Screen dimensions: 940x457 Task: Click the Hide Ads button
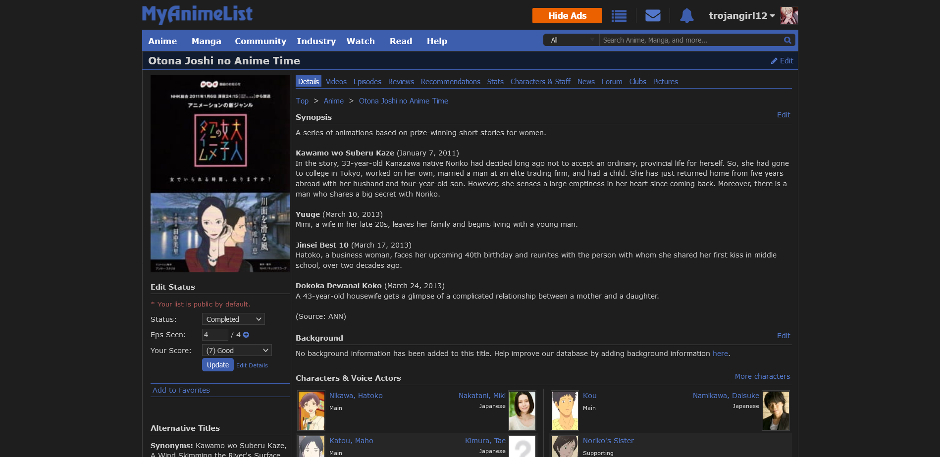pos(567,16)
